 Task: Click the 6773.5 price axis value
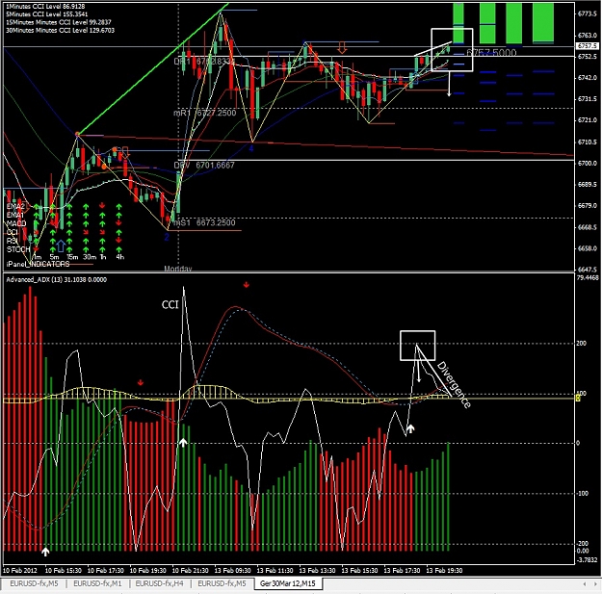588,13
